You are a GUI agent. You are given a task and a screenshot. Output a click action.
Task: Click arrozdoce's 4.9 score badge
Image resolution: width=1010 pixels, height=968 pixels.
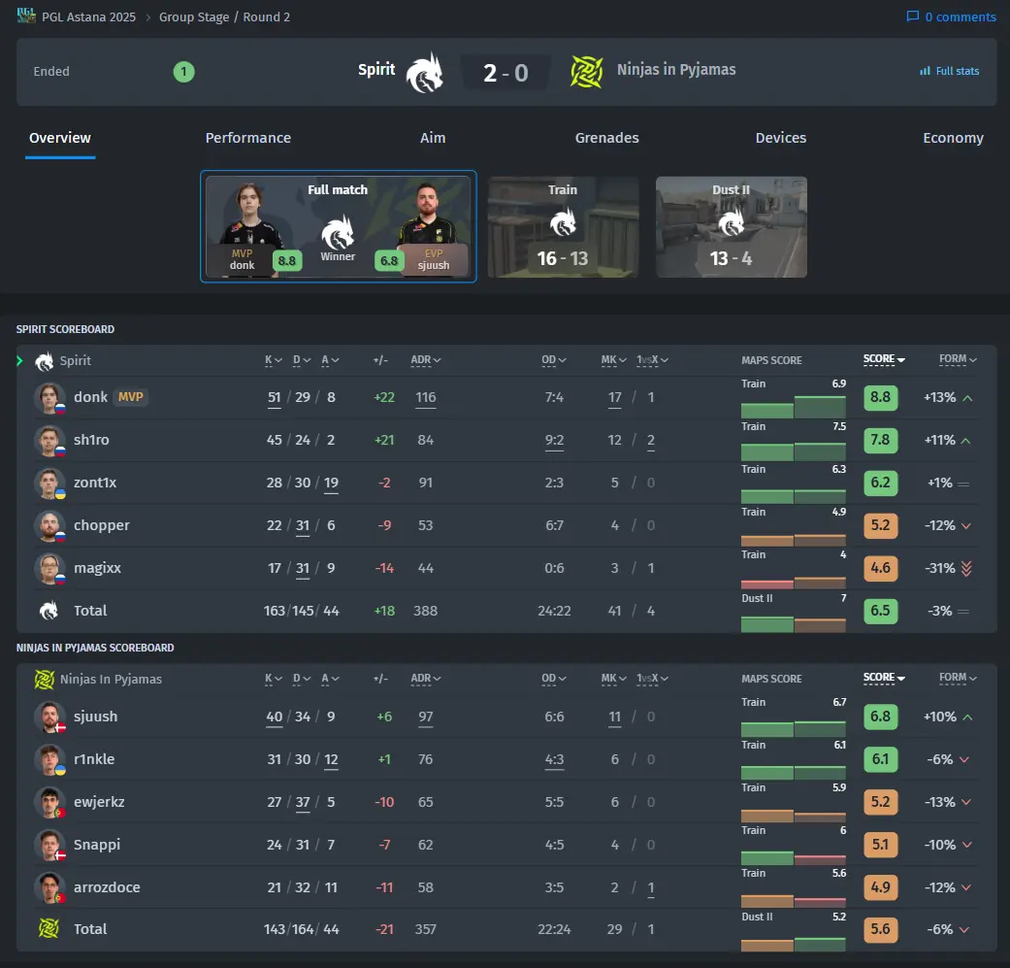(x=881, y=887)
